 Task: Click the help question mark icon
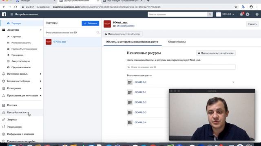[x=257, y=14]
